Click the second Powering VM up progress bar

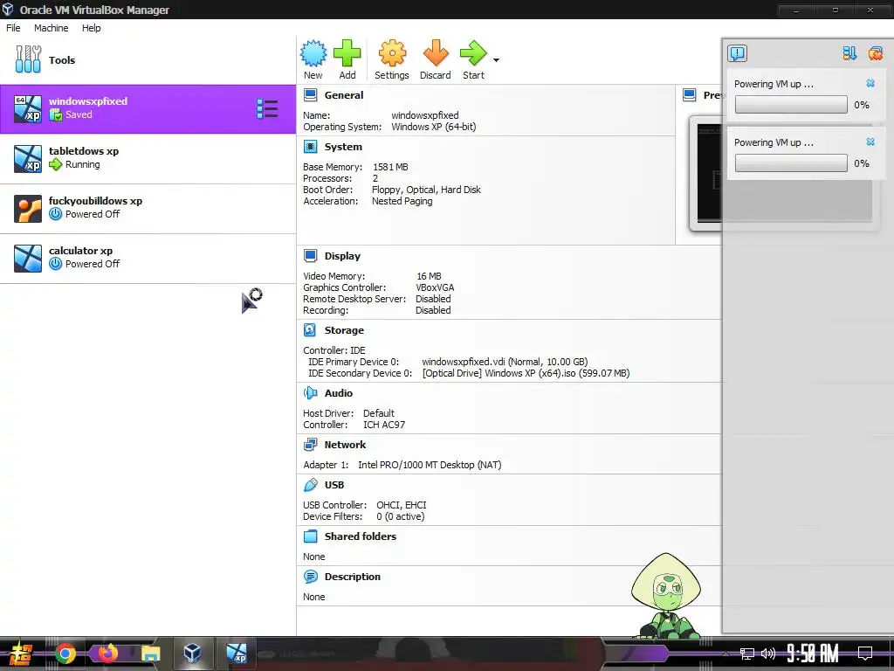pyautogui.click(x=791, y=163)
